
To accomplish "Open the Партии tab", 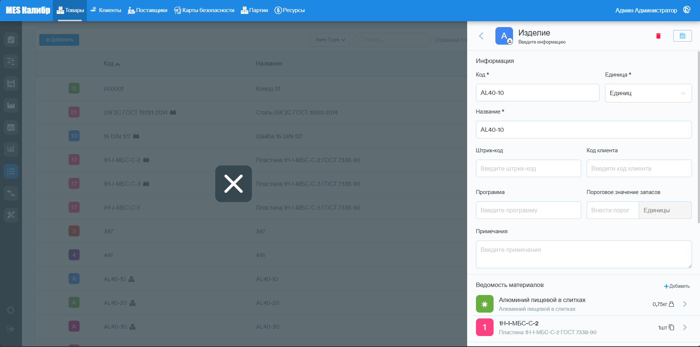I will (254, 10).
